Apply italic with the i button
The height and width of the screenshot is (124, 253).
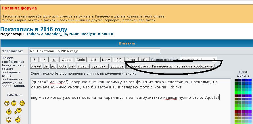44,60
